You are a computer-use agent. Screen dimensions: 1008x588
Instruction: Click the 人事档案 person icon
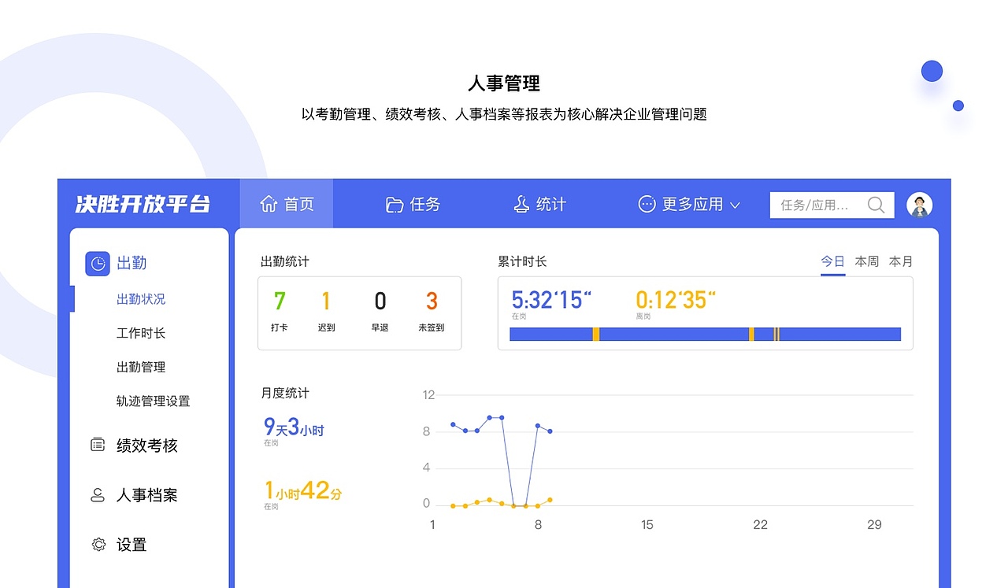97,495
